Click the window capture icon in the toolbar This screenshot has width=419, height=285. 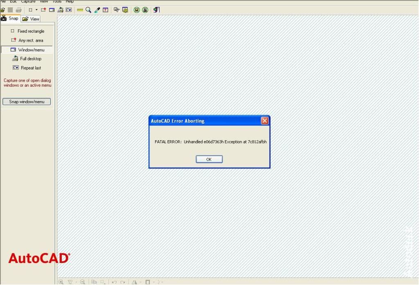pos(52,10)
